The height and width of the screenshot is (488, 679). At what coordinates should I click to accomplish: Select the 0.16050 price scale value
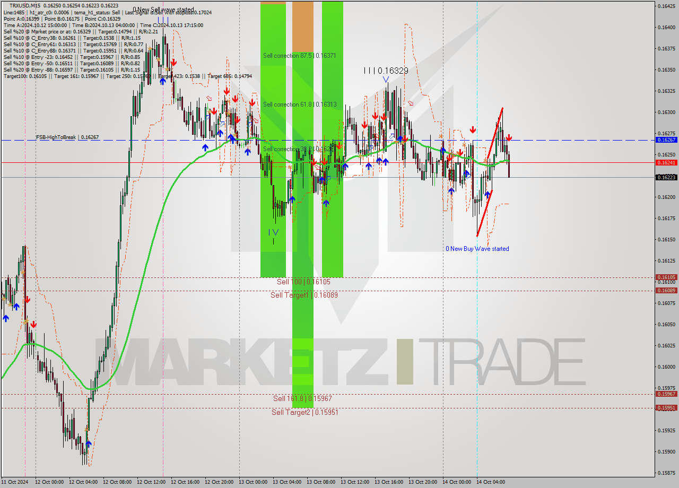coord(666,324)
